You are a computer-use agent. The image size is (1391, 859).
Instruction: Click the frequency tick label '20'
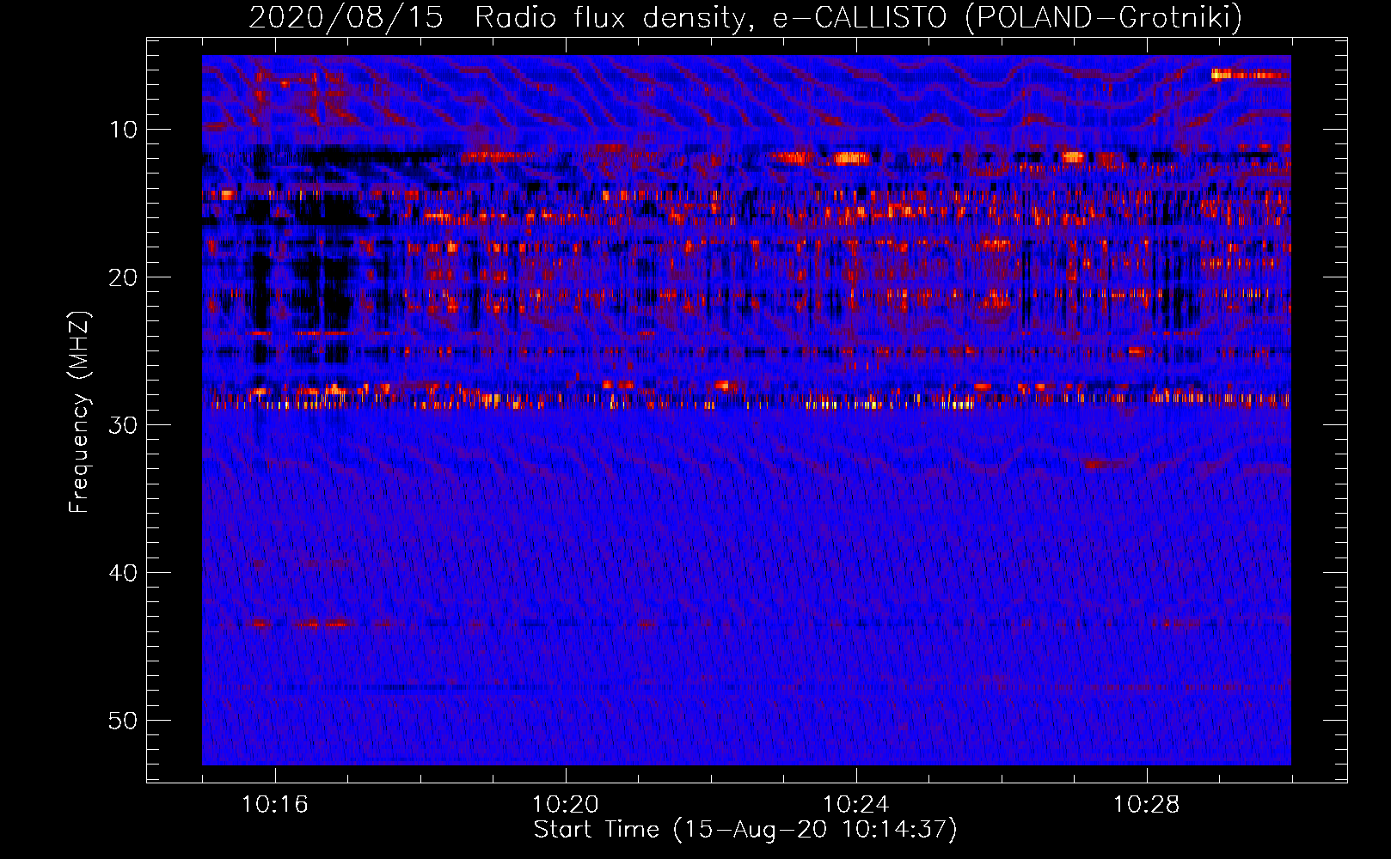pyautogui.click(x=123, y=277)
